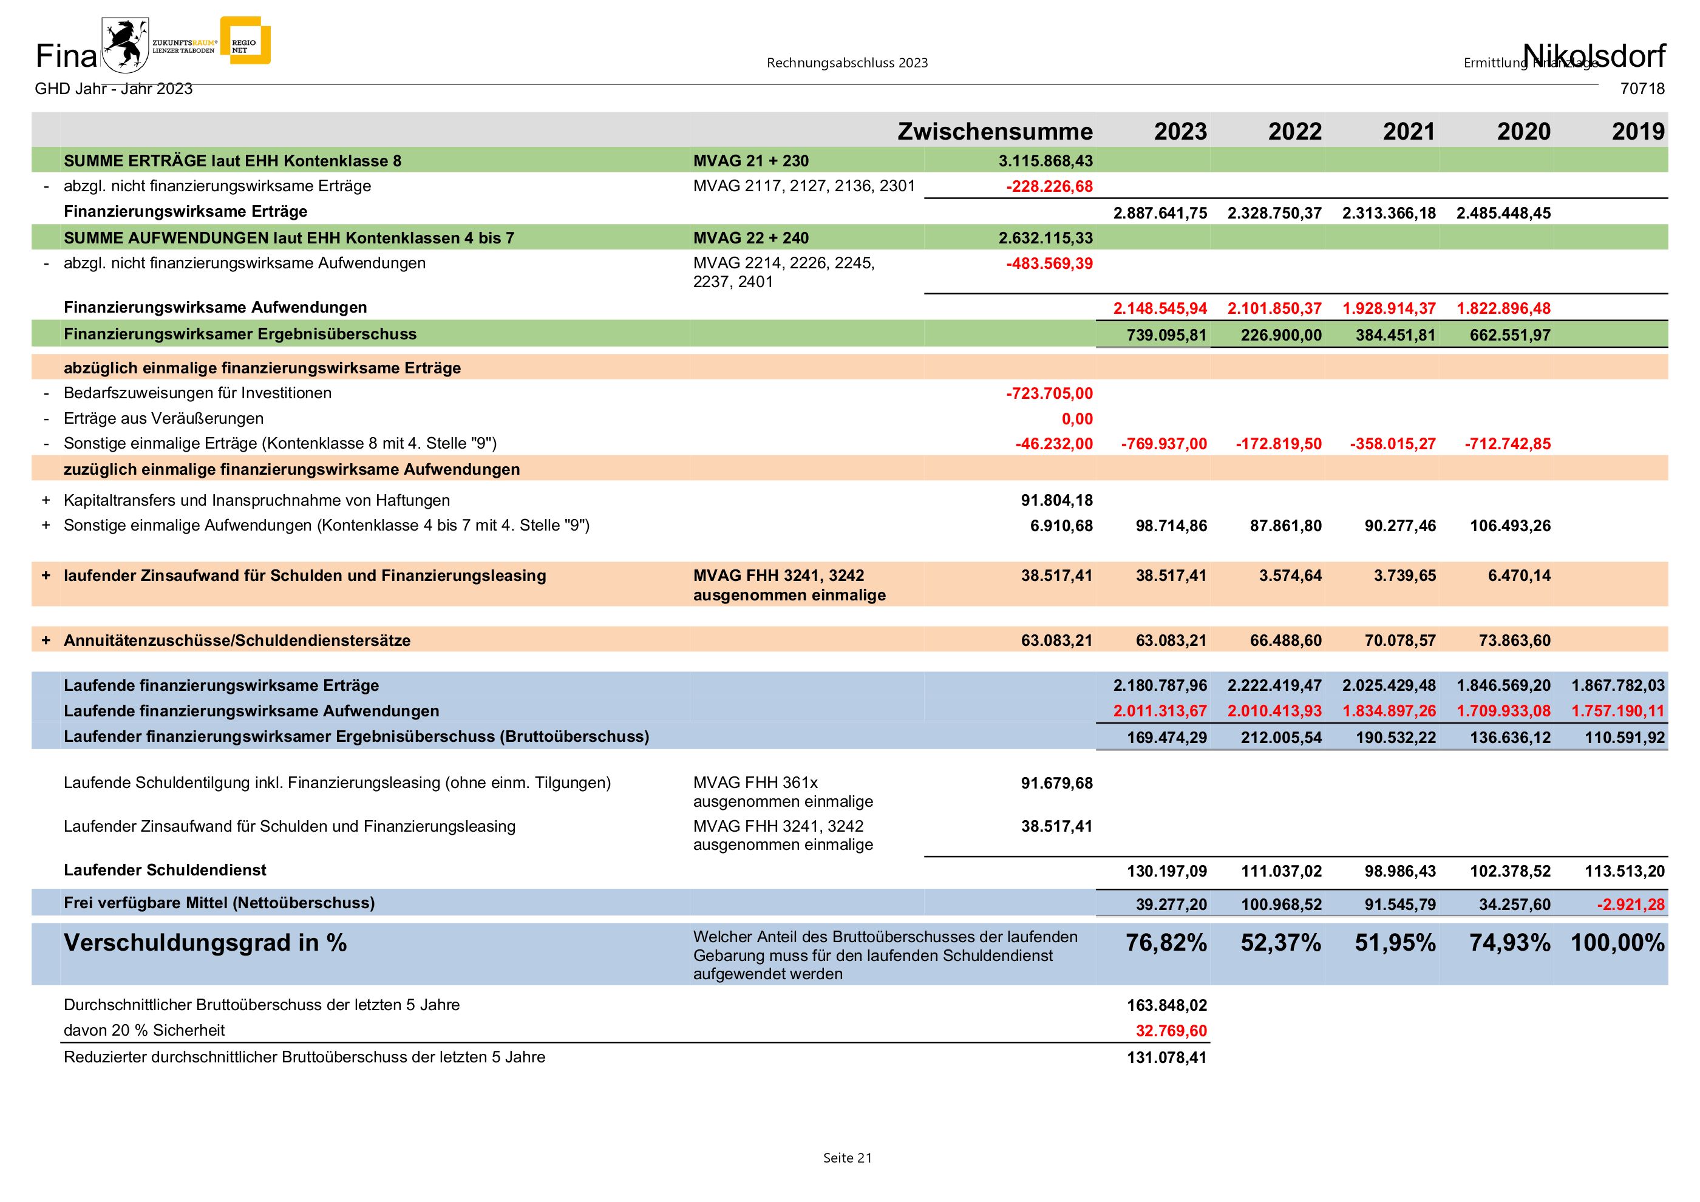1700x1202 pixels.
Task: Click the municipality coat of arms logo
Action: (126, 46)
